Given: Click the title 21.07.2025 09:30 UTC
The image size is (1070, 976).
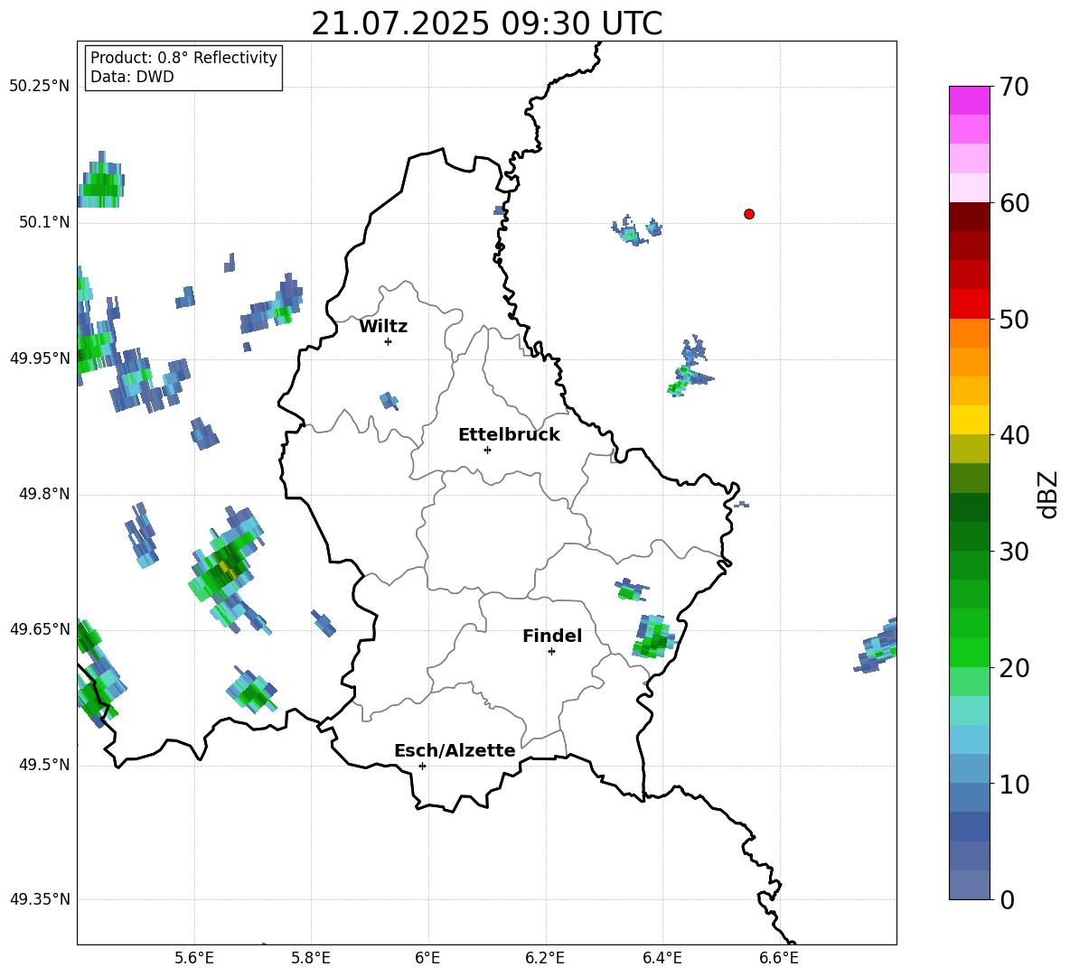Looking at the screenshot, I should tap(487, 23).
